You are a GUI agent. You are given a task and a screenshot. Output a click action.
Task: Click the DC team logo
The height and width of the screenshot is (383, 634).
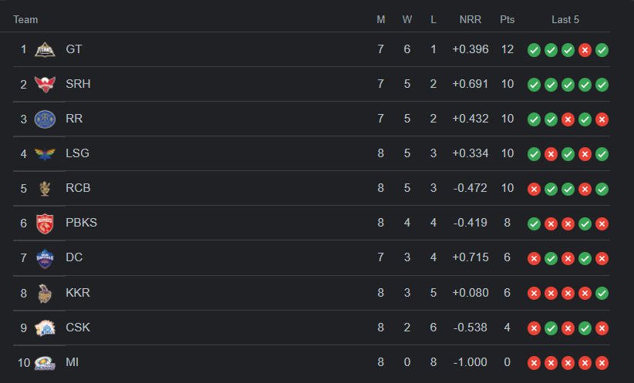tap(46, 257)
